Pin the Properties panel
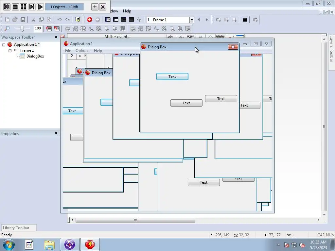Screen dimensions: 335x251 pos(56,134)
